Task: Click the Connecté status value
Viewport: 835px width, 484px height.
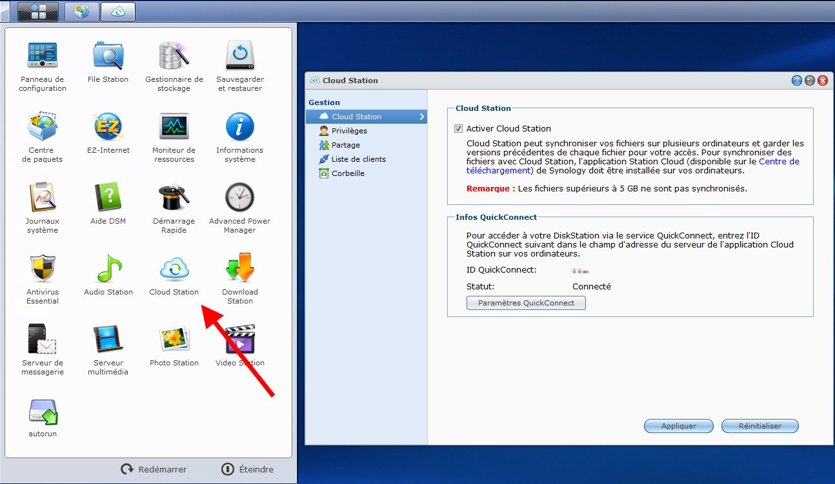Action: [592, 286]
